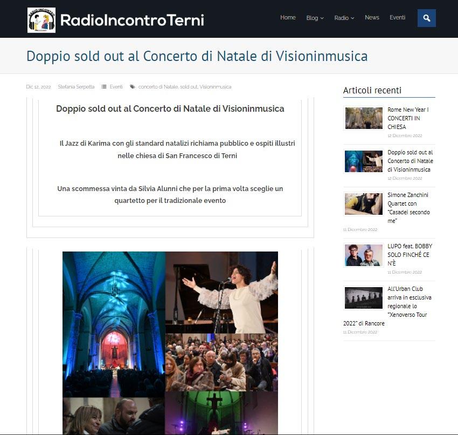Open Urban Club Xenoverso Tour article link
This screenshot has height=435, width=458.
click(x=387, y=306)
